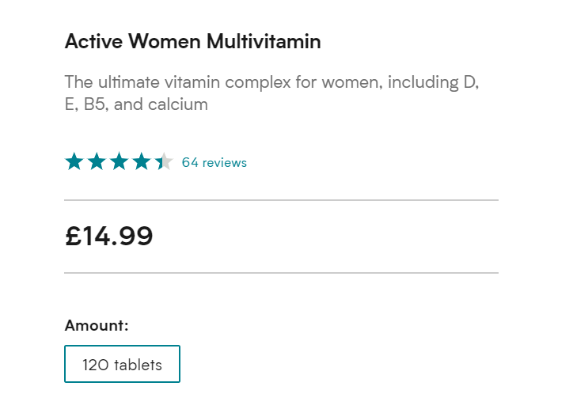Click the half-filled fifth rating star
This screenshot has width=573, height=409.
coord(164,162)
